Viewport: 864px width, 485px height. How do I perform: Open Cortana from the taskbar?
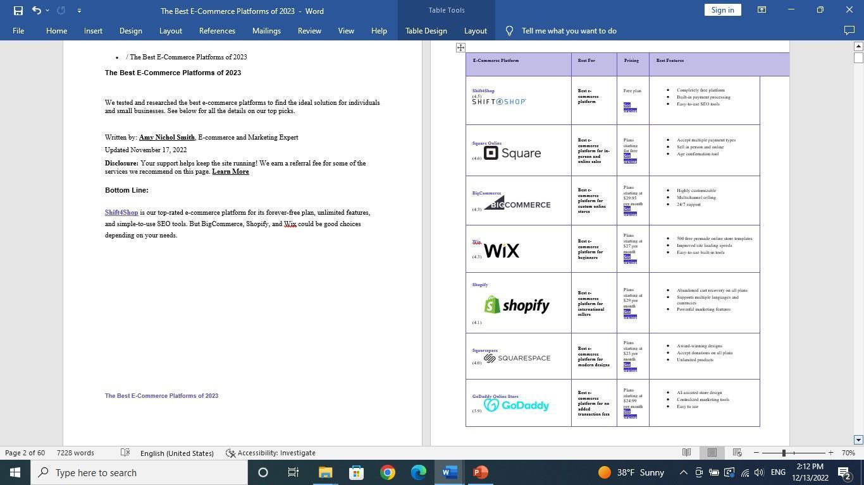pos(263,472)
